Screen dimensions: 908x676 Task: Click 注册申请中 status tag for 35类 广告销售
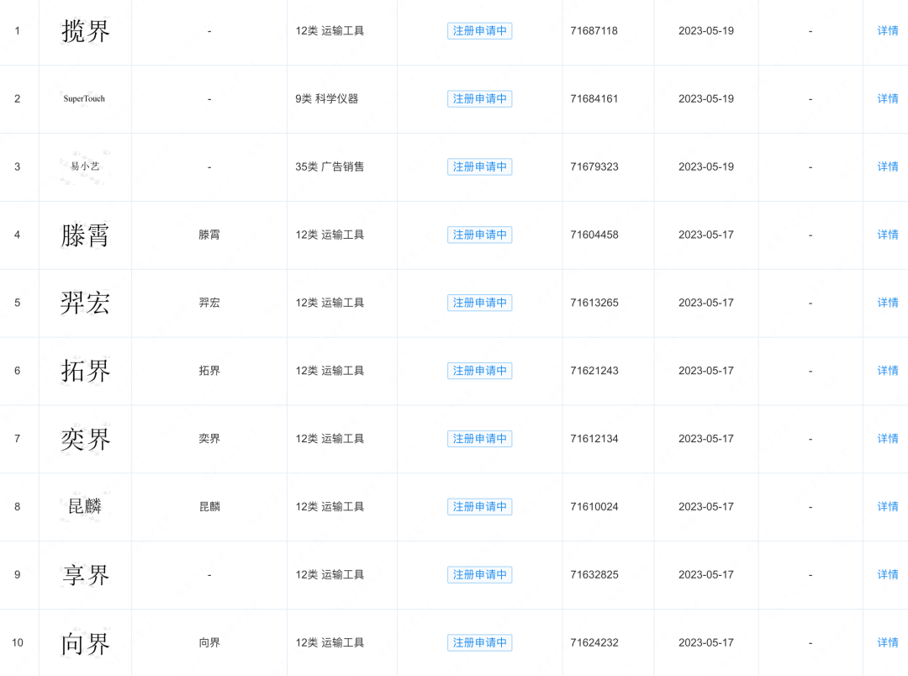click(x=479, y=166)
